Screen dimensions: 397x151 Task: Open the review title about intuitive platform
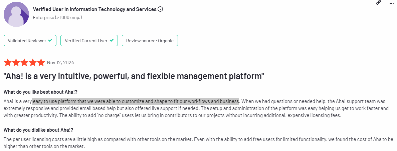point(134,76)
